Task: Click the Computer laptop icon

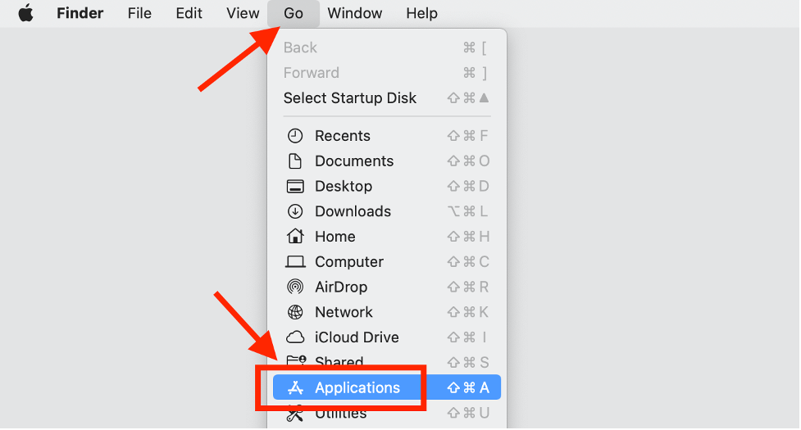Action: [x=295, y=262]
